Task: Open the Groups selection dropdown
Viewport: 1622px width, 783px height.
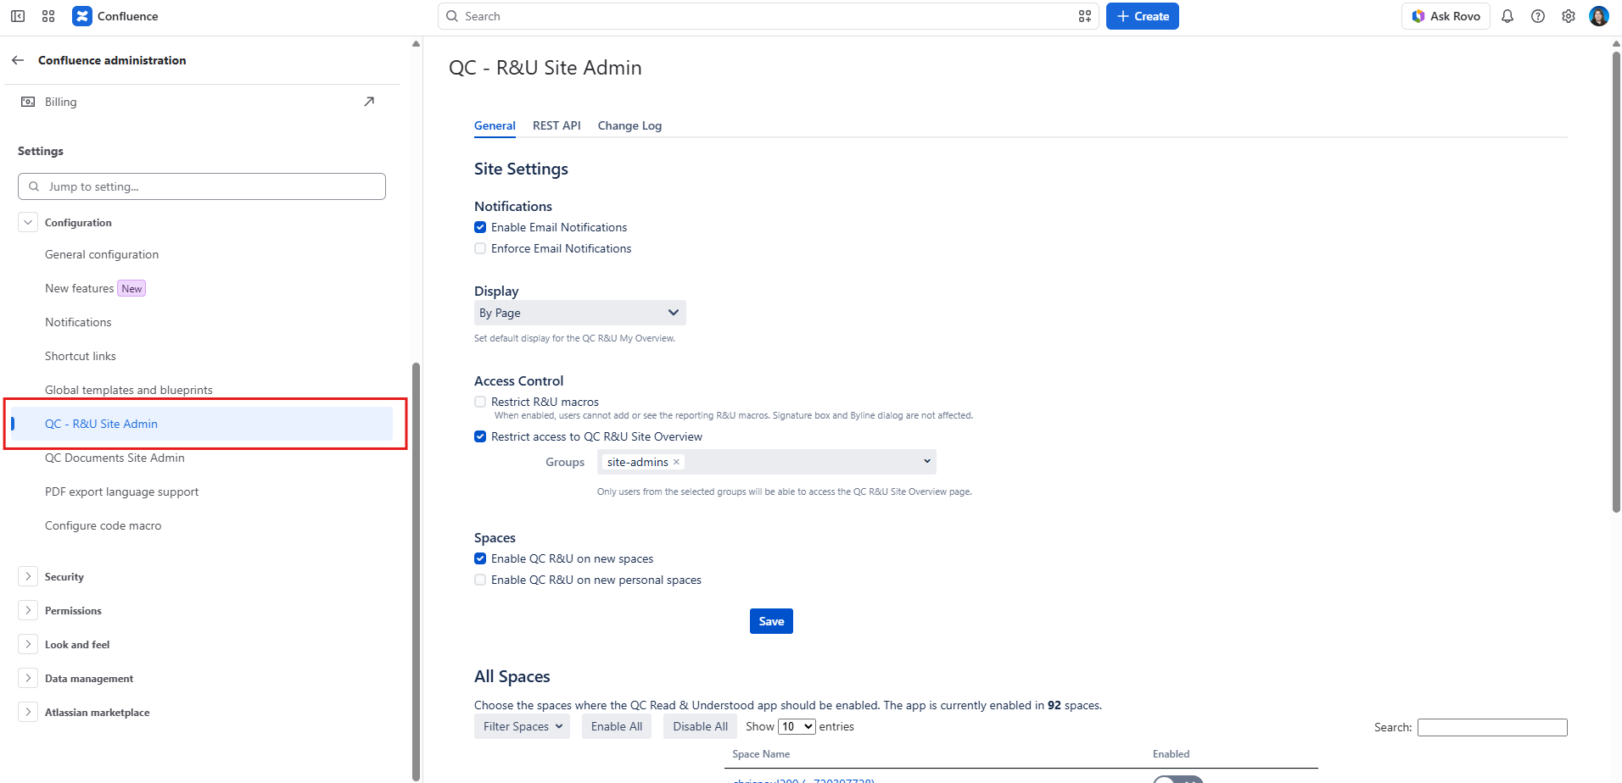Action: tap(767, 462)
